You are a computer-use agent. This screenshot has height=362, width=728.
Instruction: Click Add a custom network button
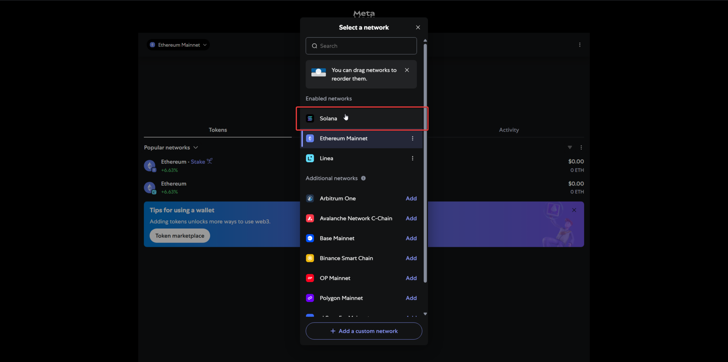click(x=364, y=331)
